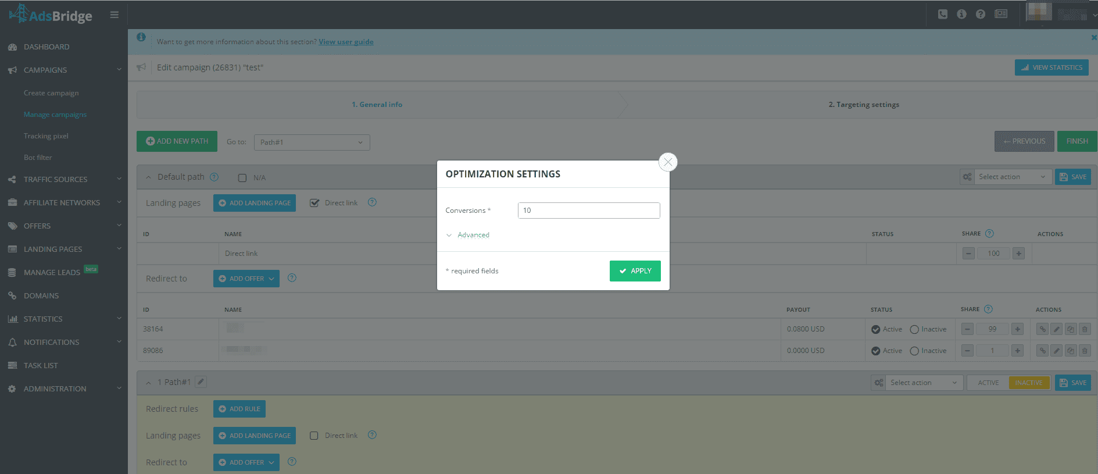
Task: Open landing pages Share help icon
Action: click(989, 234)
